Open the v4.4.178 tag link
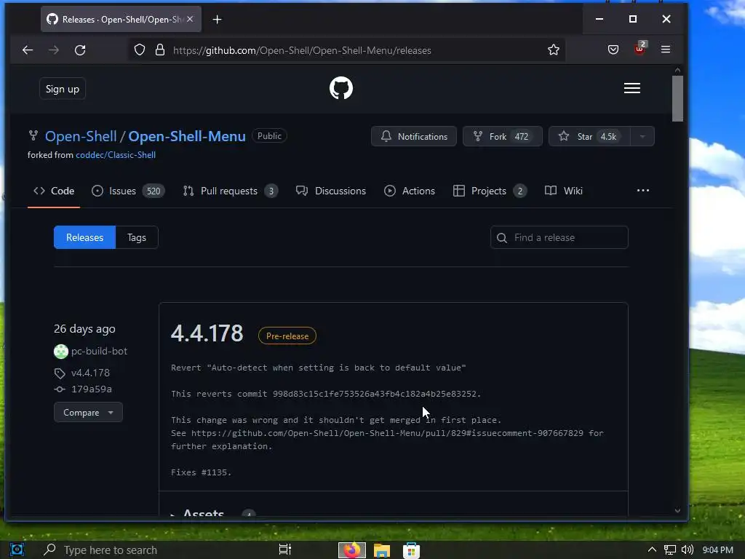Image resolution: width=745 pixels, height=559 pixels. (x=90, y=373)
